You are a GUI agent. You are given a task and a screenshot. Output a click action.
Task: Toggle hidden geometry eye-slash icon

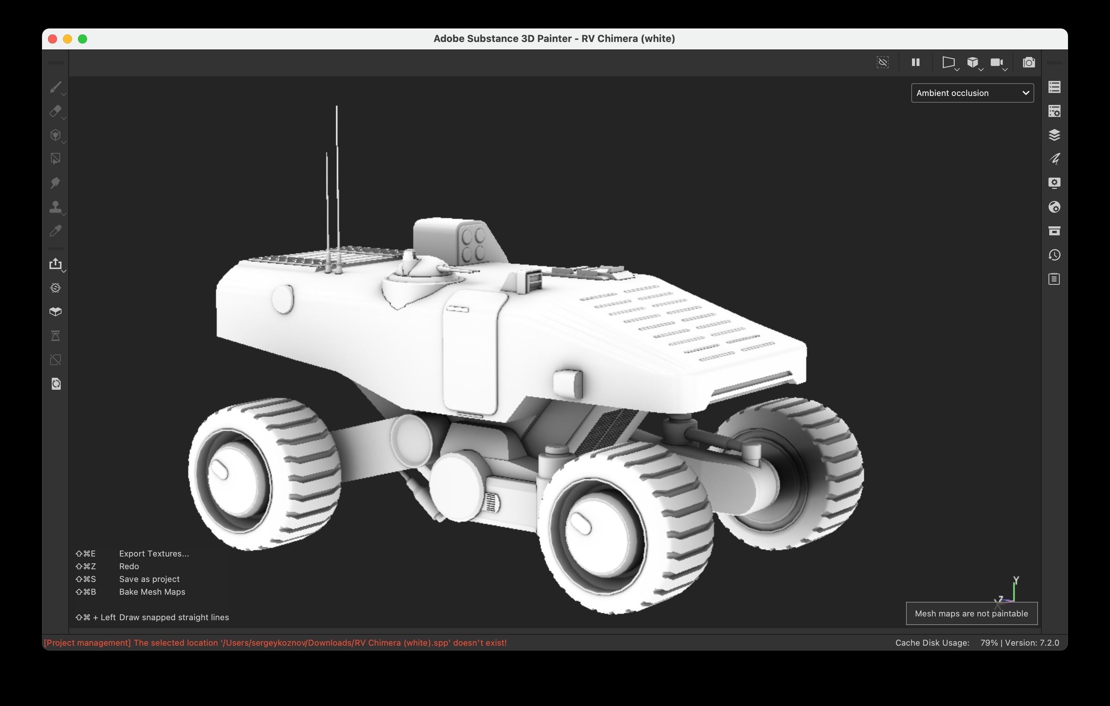882,62
